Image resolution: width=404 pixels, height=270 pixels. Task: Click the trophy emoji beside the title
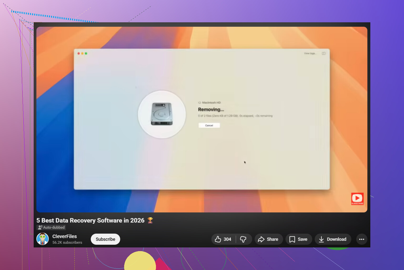point(150,220)
